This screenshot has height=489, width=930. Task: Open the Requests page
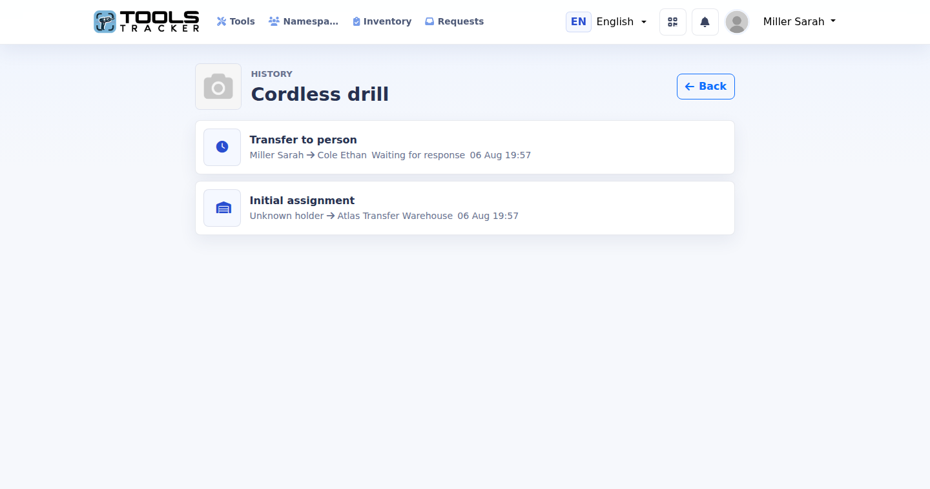[x=454, y=21]
